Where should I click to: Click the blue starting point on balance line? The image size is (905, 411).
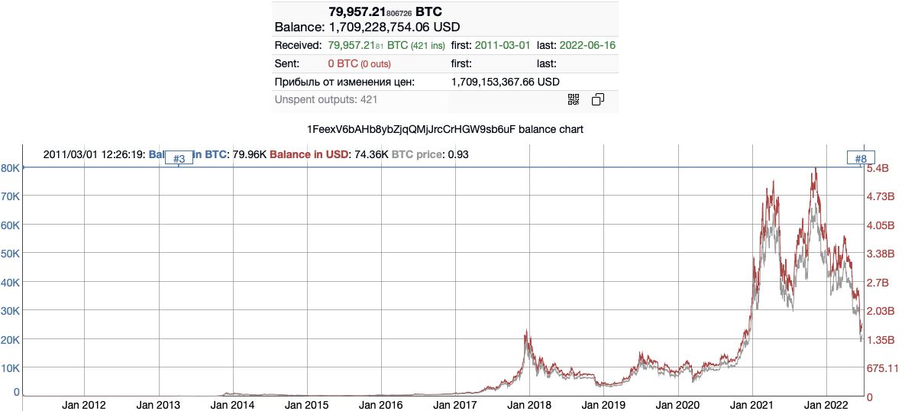coord(23,167)
